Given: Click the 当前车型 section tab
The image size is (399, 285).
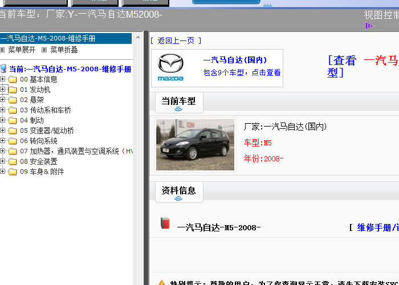Looking at the screenshot, I should coord(179,103).
